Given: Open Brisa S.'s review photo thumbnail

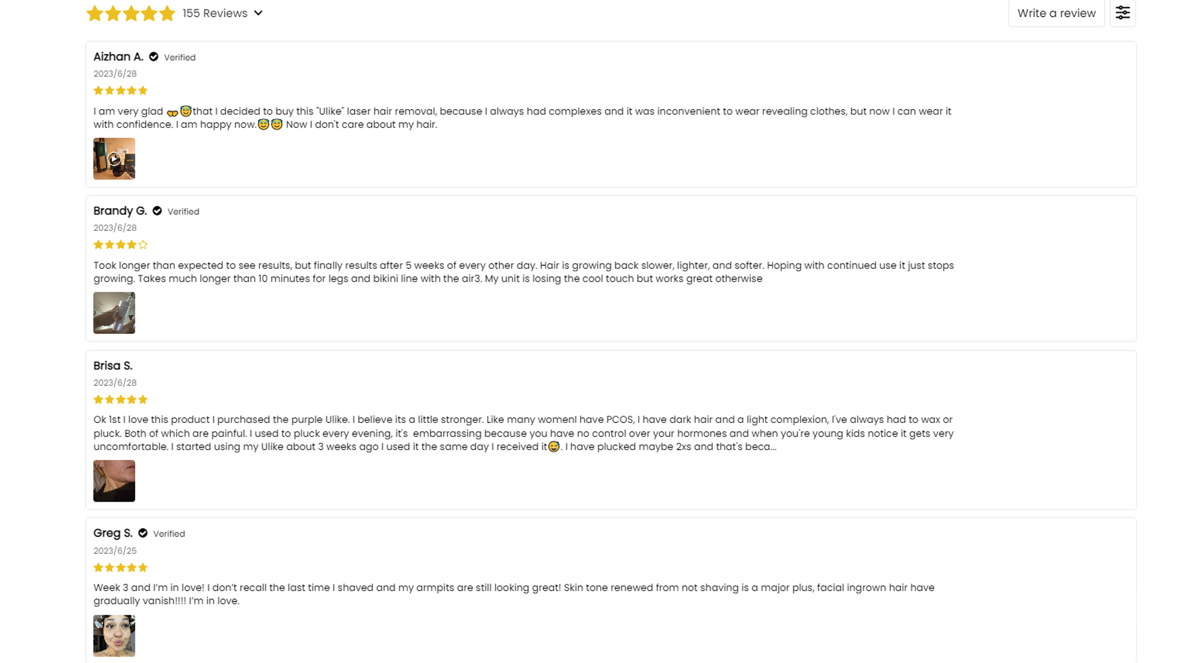Looking at the screenshot, I should point(114,481).
